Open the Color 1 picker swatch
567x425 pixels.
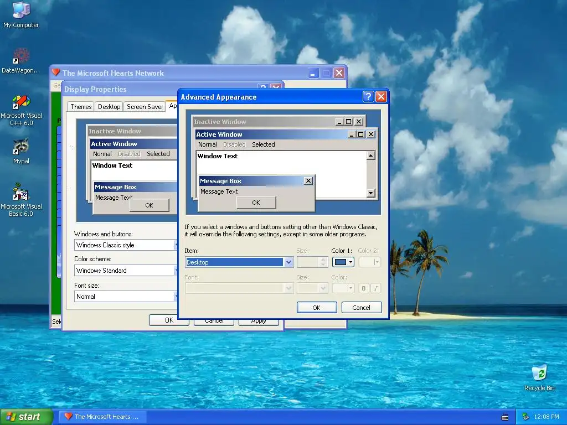343,262
